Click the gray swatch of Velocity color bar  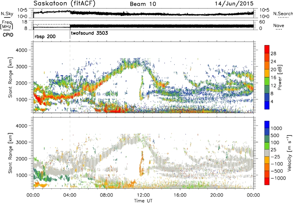click(267, 153)
